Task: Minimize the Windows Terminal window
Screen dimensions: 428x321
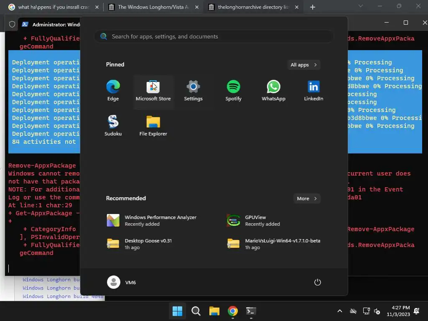Action: [387, 23]
